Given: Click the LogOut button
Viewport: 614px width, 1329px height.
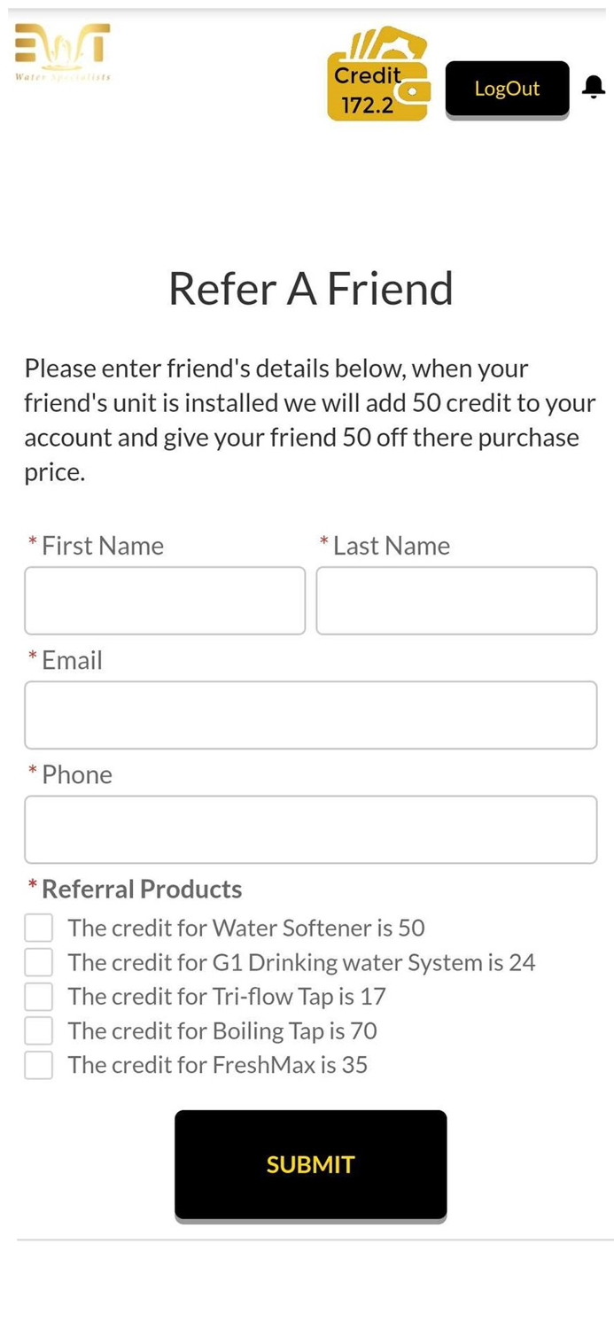Looking at the screenshot, I should coord(507,88).
